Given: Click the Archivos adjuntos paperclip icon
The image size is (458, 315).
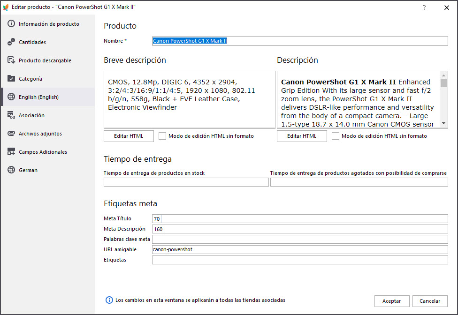Looking at the screenshot, I should coord(11,133).
